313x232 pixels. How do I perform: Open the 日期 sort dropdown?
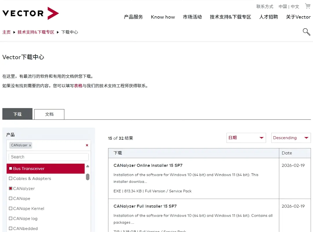[246, 138]
